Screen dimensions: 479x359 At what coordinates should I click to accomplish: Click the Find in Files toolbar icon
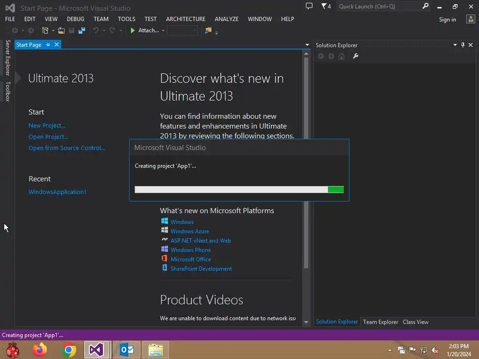click(208, 30)
